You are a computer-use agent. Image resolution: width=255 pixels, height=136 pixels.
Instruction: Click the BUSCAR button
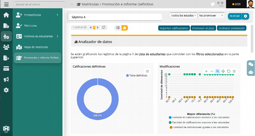235,16
